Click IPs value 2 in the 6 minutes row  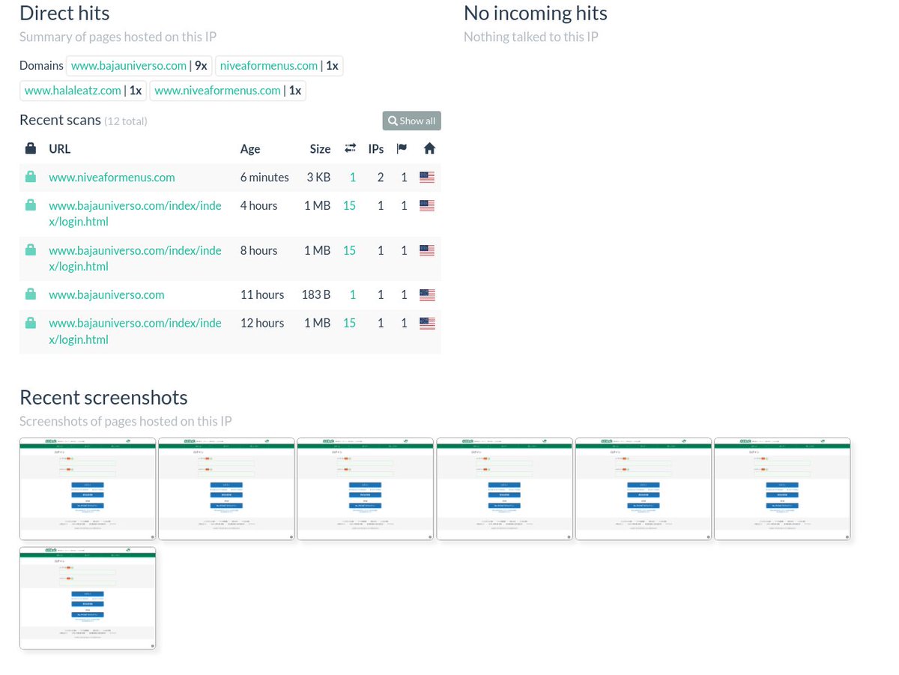381,178
